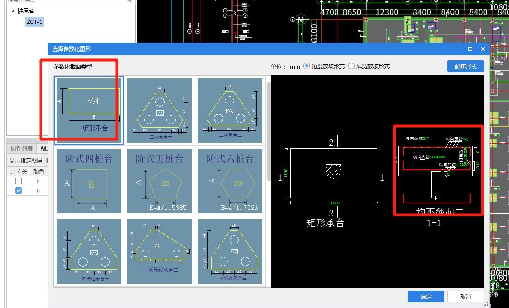Click the 显示指定图层 label
Screen dimensions: 509x308
26,161
